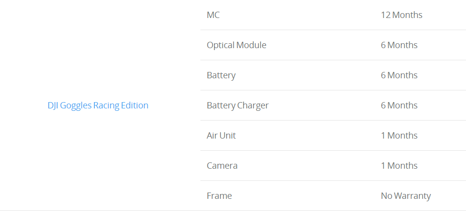The height and width of the screenshot is (211, 466).
Task: Select the Battery Charger row label
Action: (x=238, y=105)
